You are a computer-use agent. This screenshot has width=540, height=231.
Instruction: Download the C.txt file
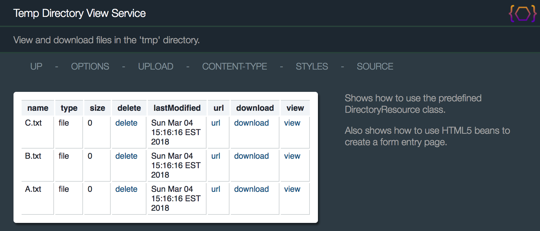pyautogui.click(x=251, y=123)
